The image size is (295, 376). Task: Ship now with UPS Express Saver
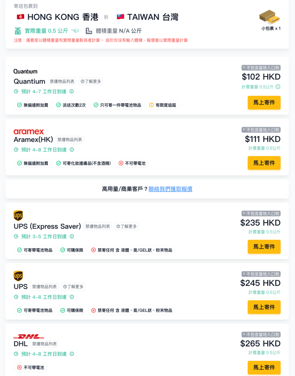coord(264,246)
